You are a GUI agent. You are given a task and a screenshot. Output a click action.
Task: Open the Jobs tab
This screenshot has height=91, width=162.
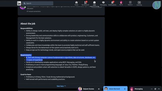click(x=94, y=3)
